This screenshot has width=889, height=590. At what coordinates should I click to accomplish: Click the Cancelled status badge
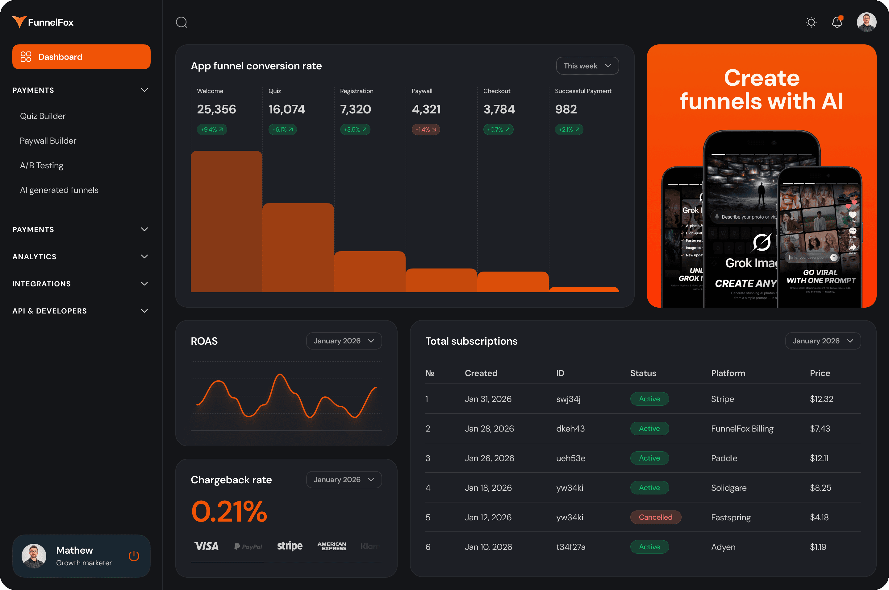click(655, 517)
